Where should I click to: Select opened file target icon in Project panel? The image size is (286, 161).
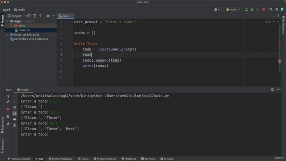29,16
